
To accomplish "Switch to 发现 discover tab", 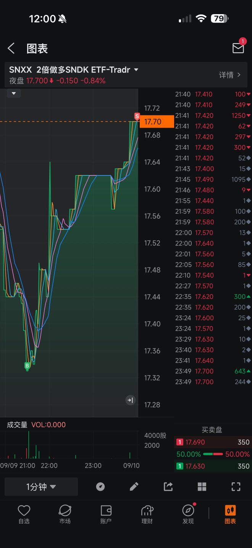I will pos(188,514).
